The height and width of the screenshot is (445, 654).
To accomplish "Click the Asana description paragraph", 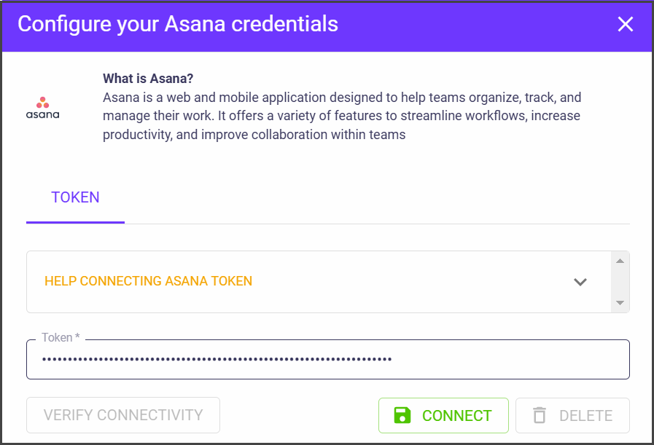I will click(x=341, y=116).
